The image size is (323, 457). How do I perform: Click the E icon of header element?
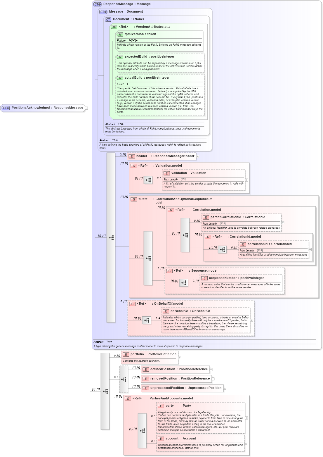tap(132, 156)
